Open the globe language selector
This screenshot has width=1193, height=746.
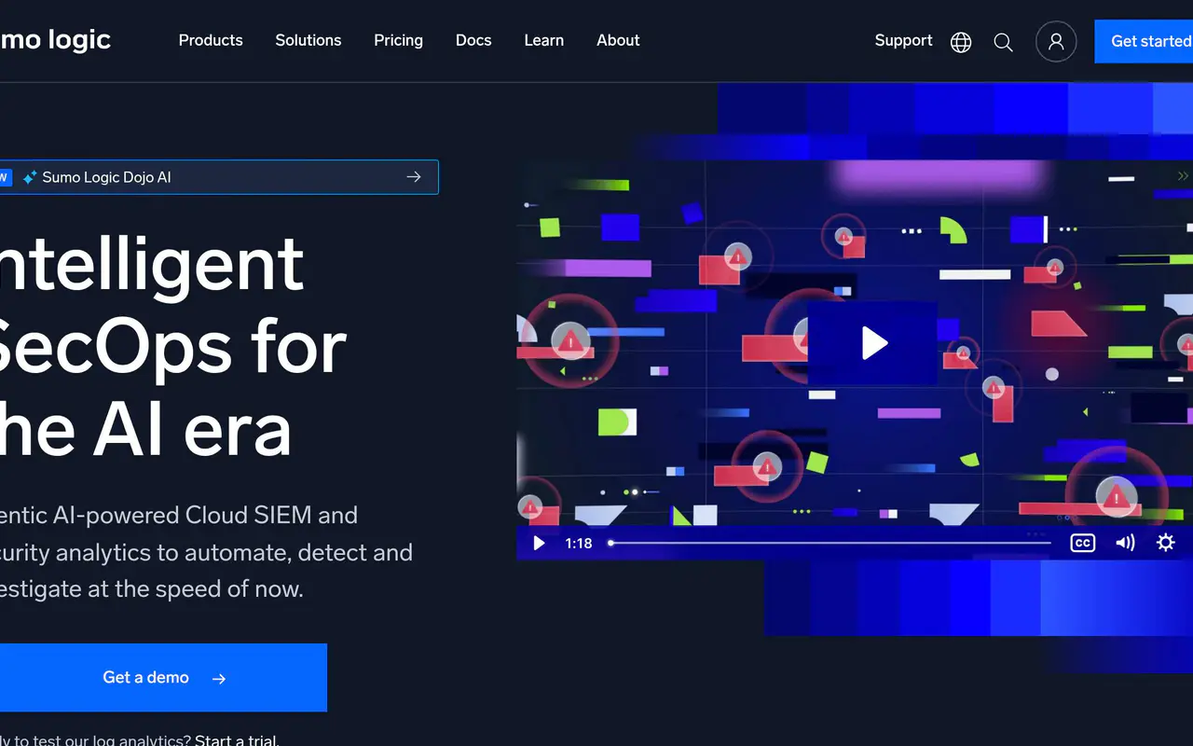(x=961, y=42)
